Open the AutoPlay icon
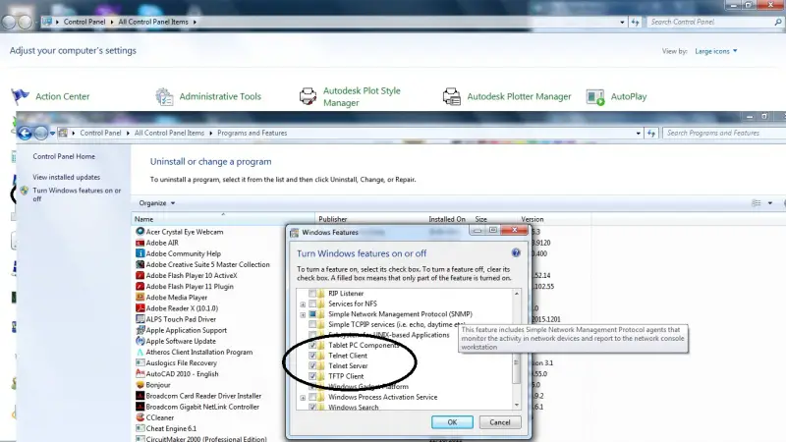The width and height of the screenshot is (786, 442). coord(595,96)
